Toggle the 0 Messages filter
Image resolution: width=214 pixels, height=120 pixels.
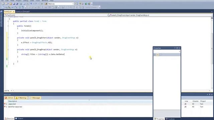(35, 98)
